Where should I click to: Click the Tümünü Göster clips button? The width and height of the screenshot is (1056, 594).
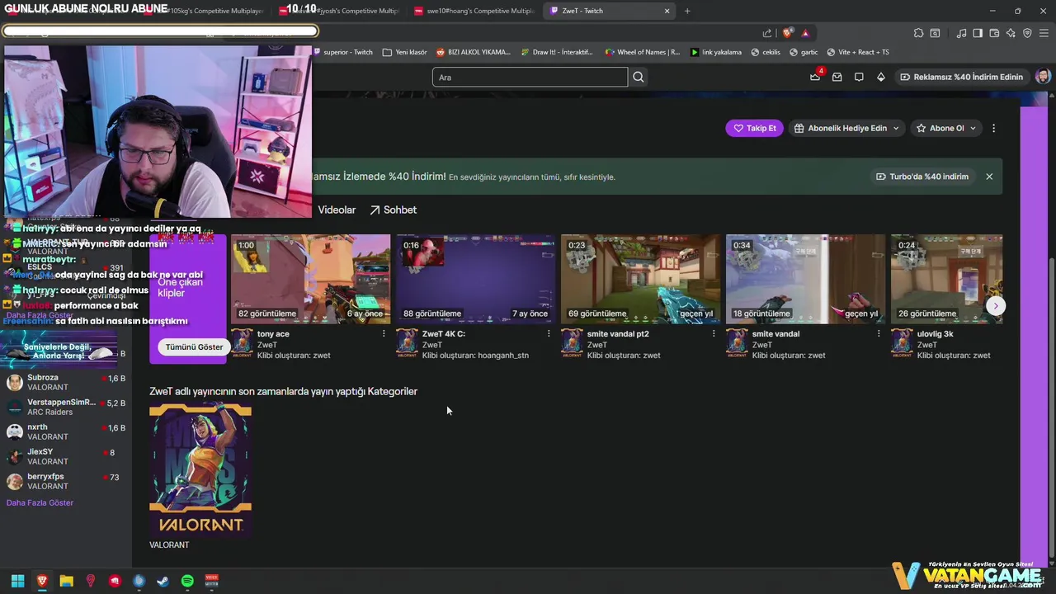pos(194,347)
